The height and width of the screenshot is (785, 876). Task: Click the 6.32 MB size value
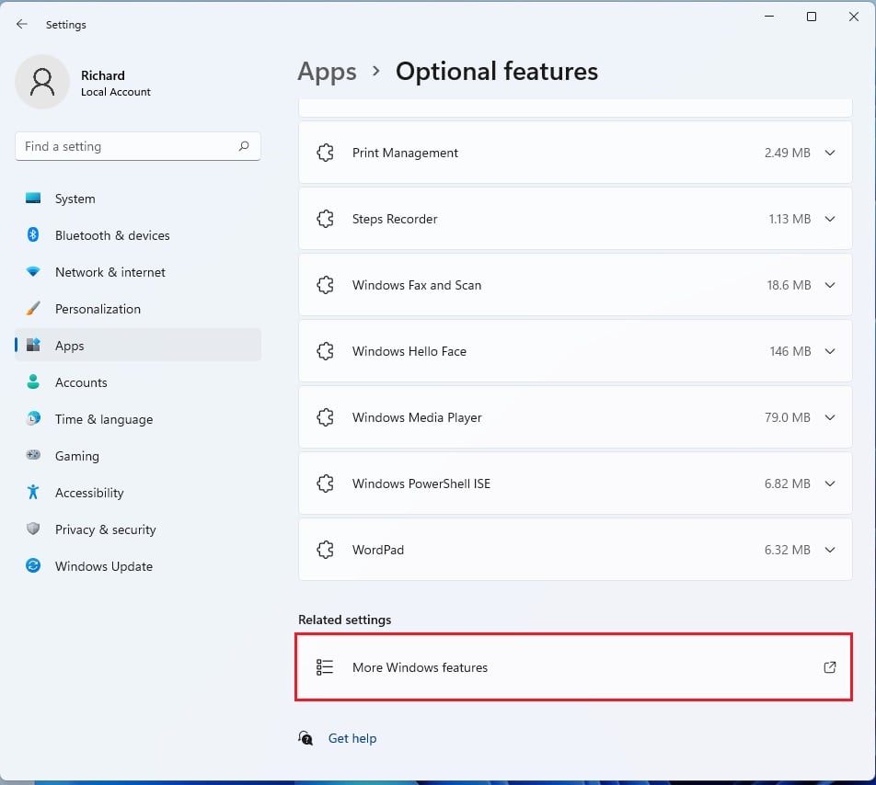point(787,550)
